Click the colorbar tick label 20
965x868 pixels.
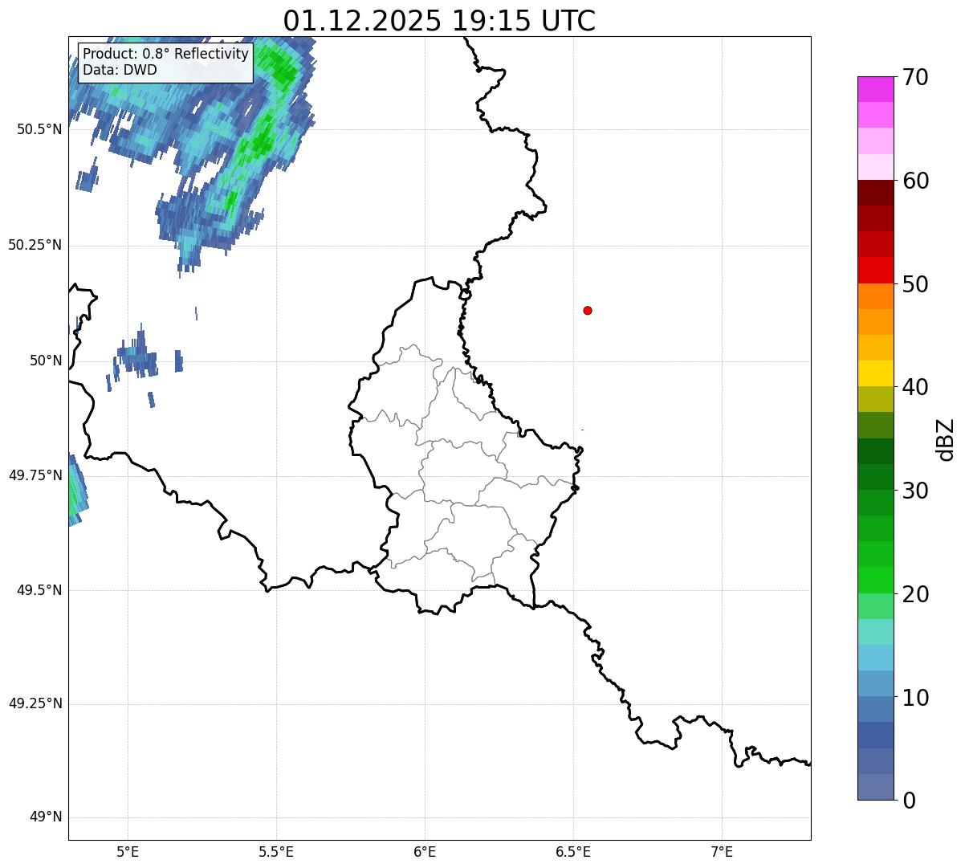(915, 594)
